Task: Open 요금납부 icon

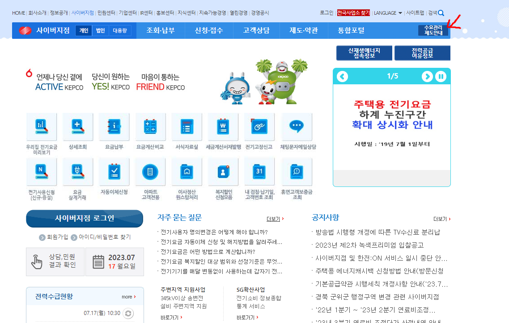Action: coord(114,127)
